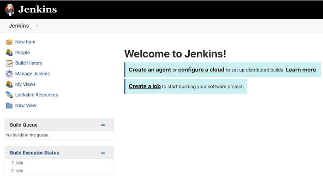The image size is (323, 176).
Task: Collapse the Build Queue panel
Action: coord(103,125)
